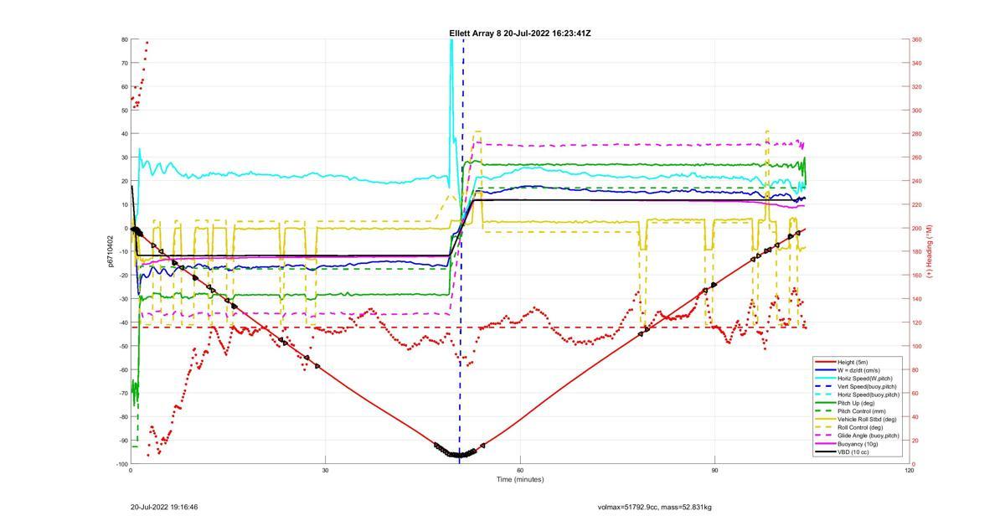Click the 'Time (minutes)' x-axis label
The height and width of the screenshot is (521, 1005).
coord(520,480)
